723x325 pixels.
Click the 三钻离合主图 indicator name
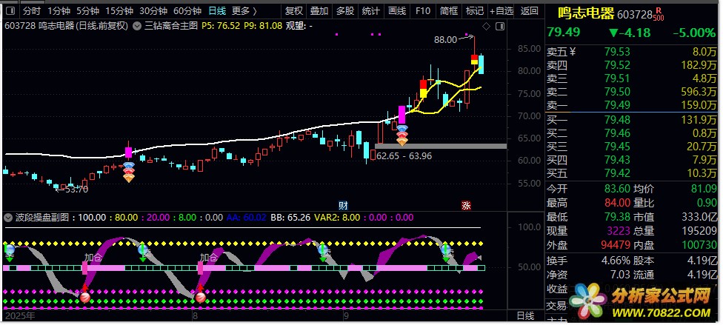click(x=171, y=26)
